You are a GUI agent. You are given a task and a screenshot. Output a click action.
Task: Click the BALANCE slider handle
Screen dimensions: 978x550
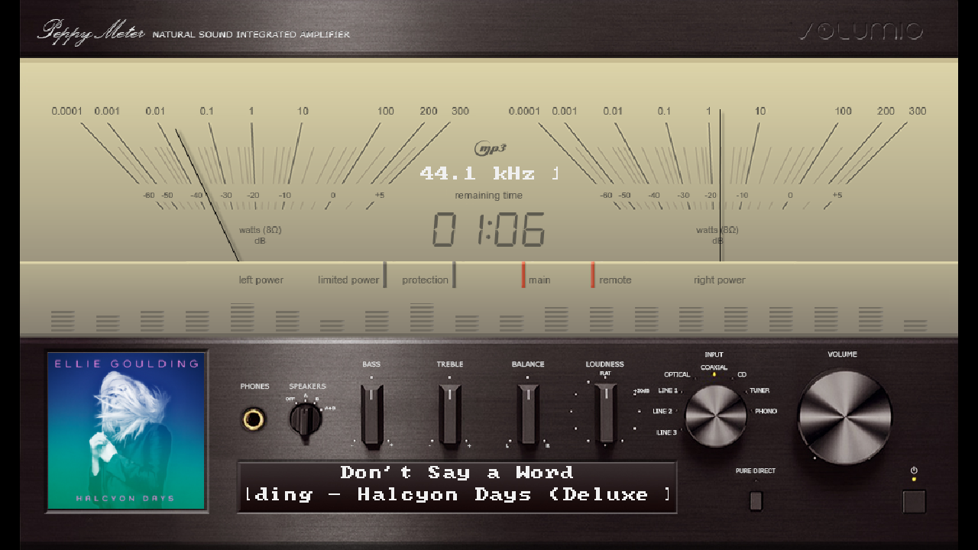pyautogui.click(x=528, y=415)
